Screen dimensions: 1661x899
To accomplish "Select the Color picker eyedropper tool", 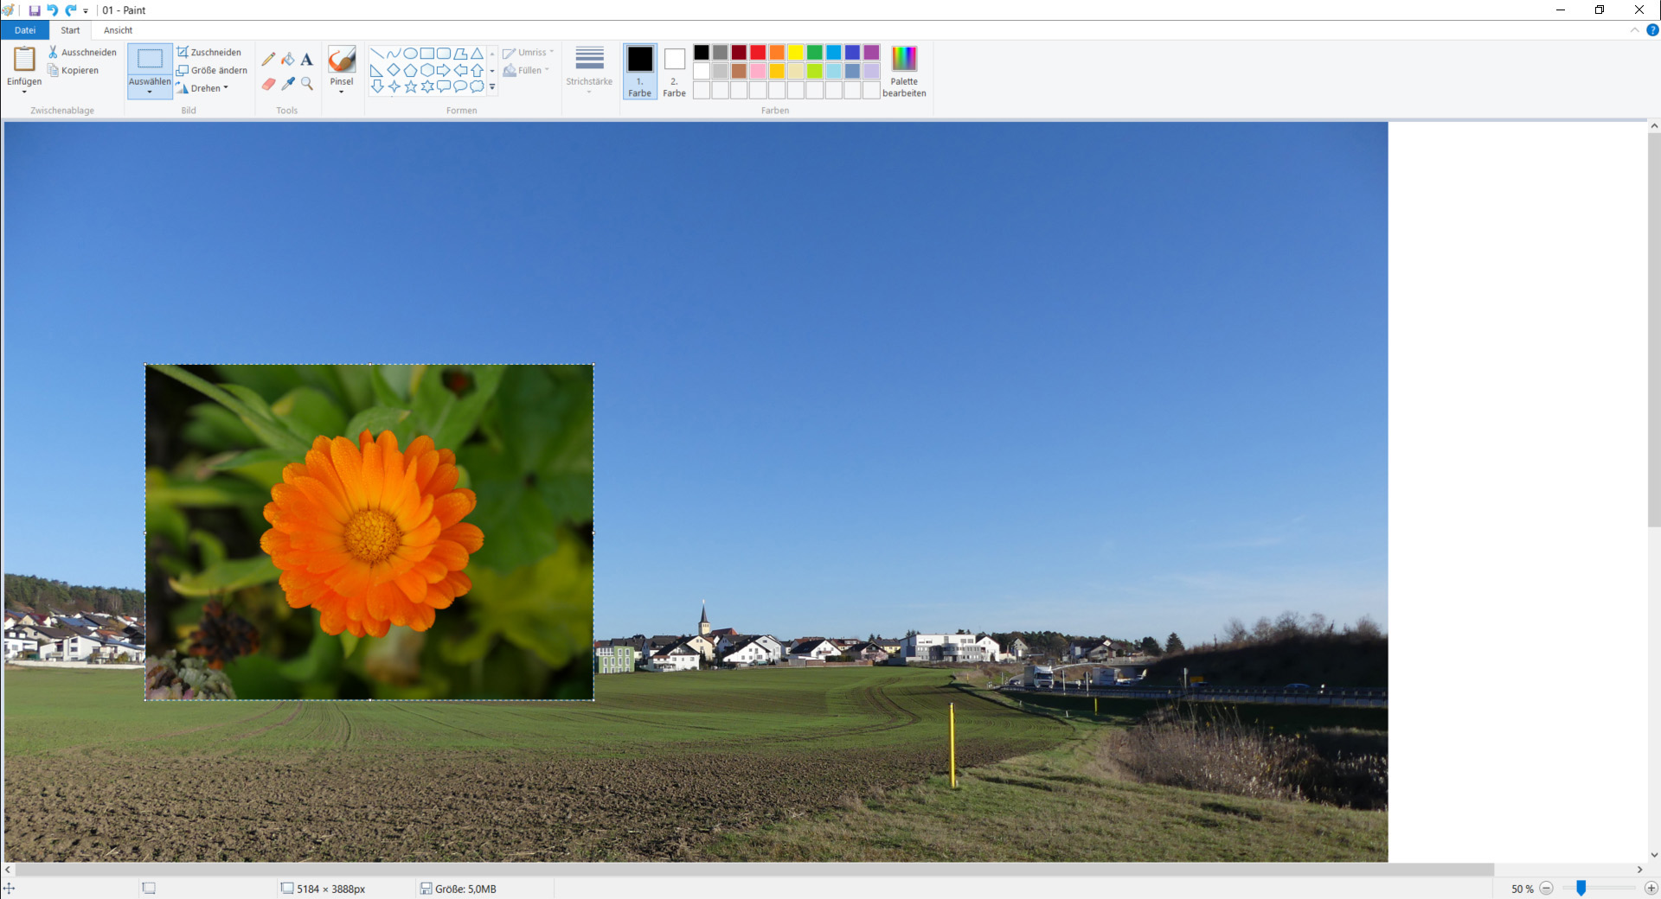I will [x=288, y=84].
